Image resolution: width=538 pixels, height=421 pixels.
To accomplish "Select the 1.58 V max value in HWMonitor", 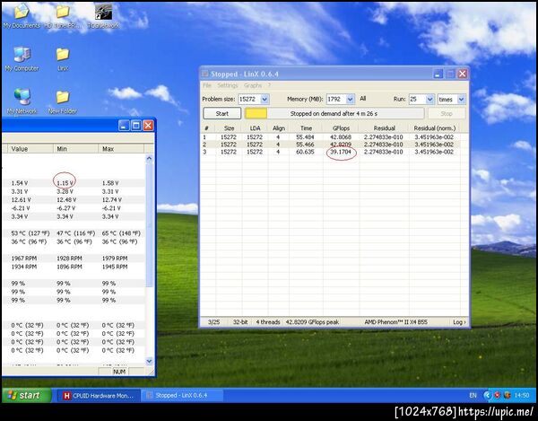I will click(x=110, y=183).
